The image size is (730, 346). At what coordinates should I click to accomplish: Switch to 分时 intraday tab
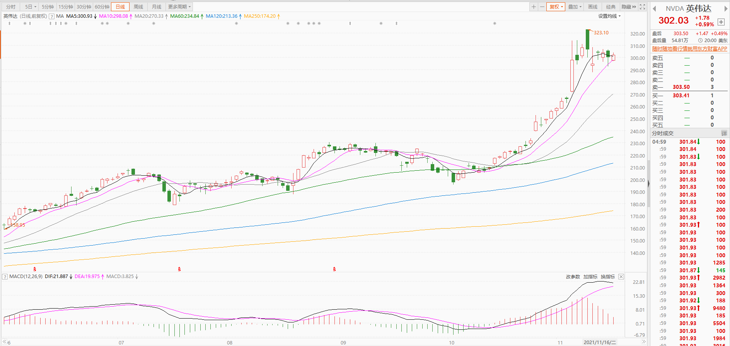11,7
